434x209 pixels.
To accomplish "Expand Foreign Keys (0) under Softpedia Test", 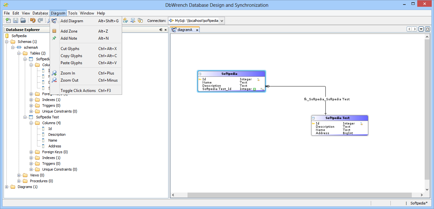I will click(31, 152).
